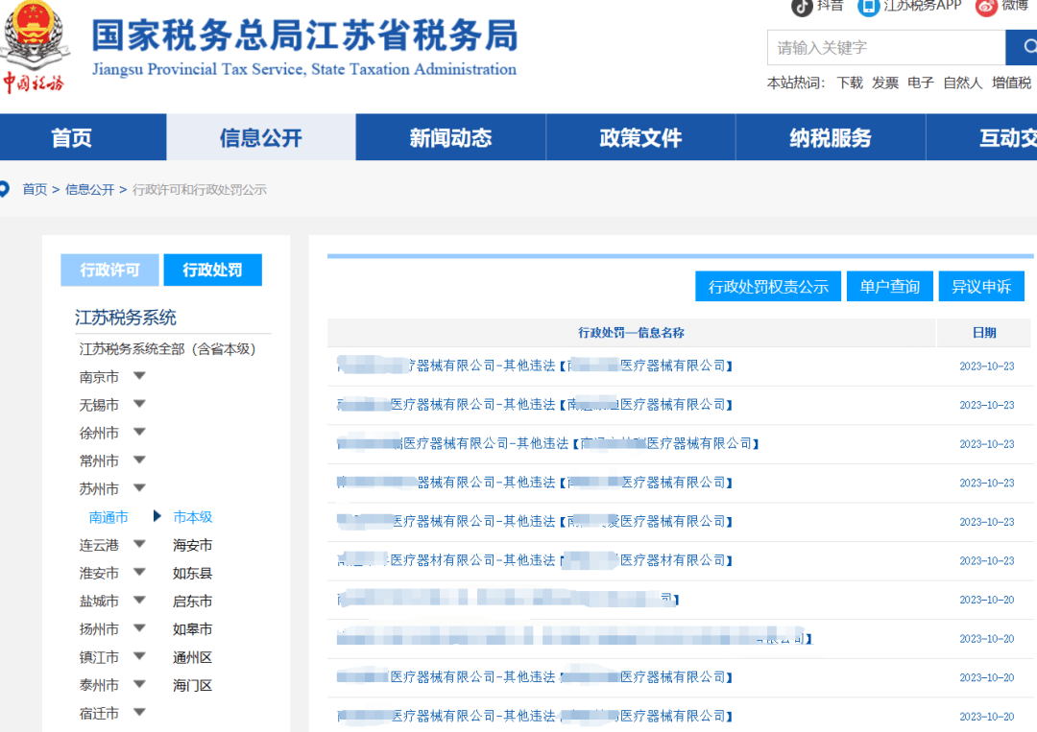This screenshot has height=732, width=1037.
Task: Select 如东县 under 南通市
Action: pyautogui.click(x=192, y=574)
